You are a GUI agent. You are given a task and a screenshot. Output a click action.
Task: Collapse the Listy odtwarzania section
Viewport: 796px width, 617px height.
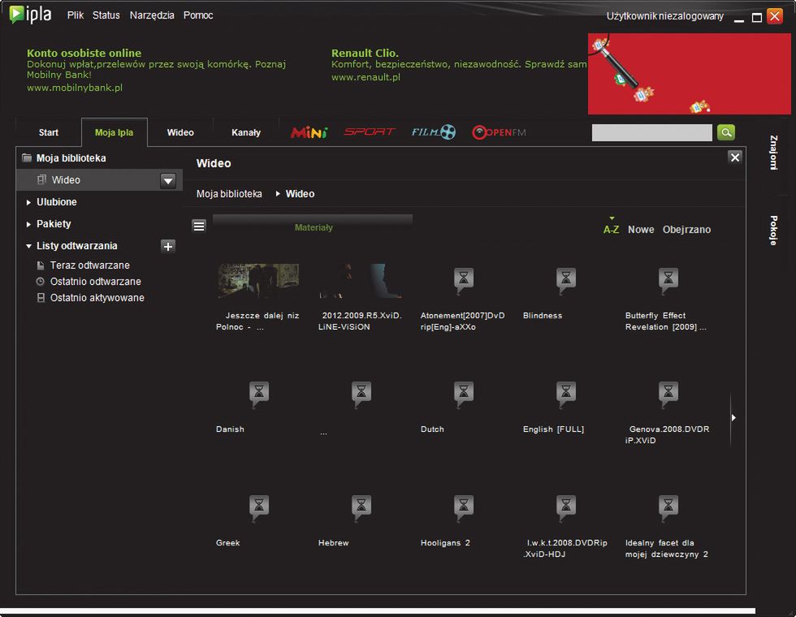[29, 246]
